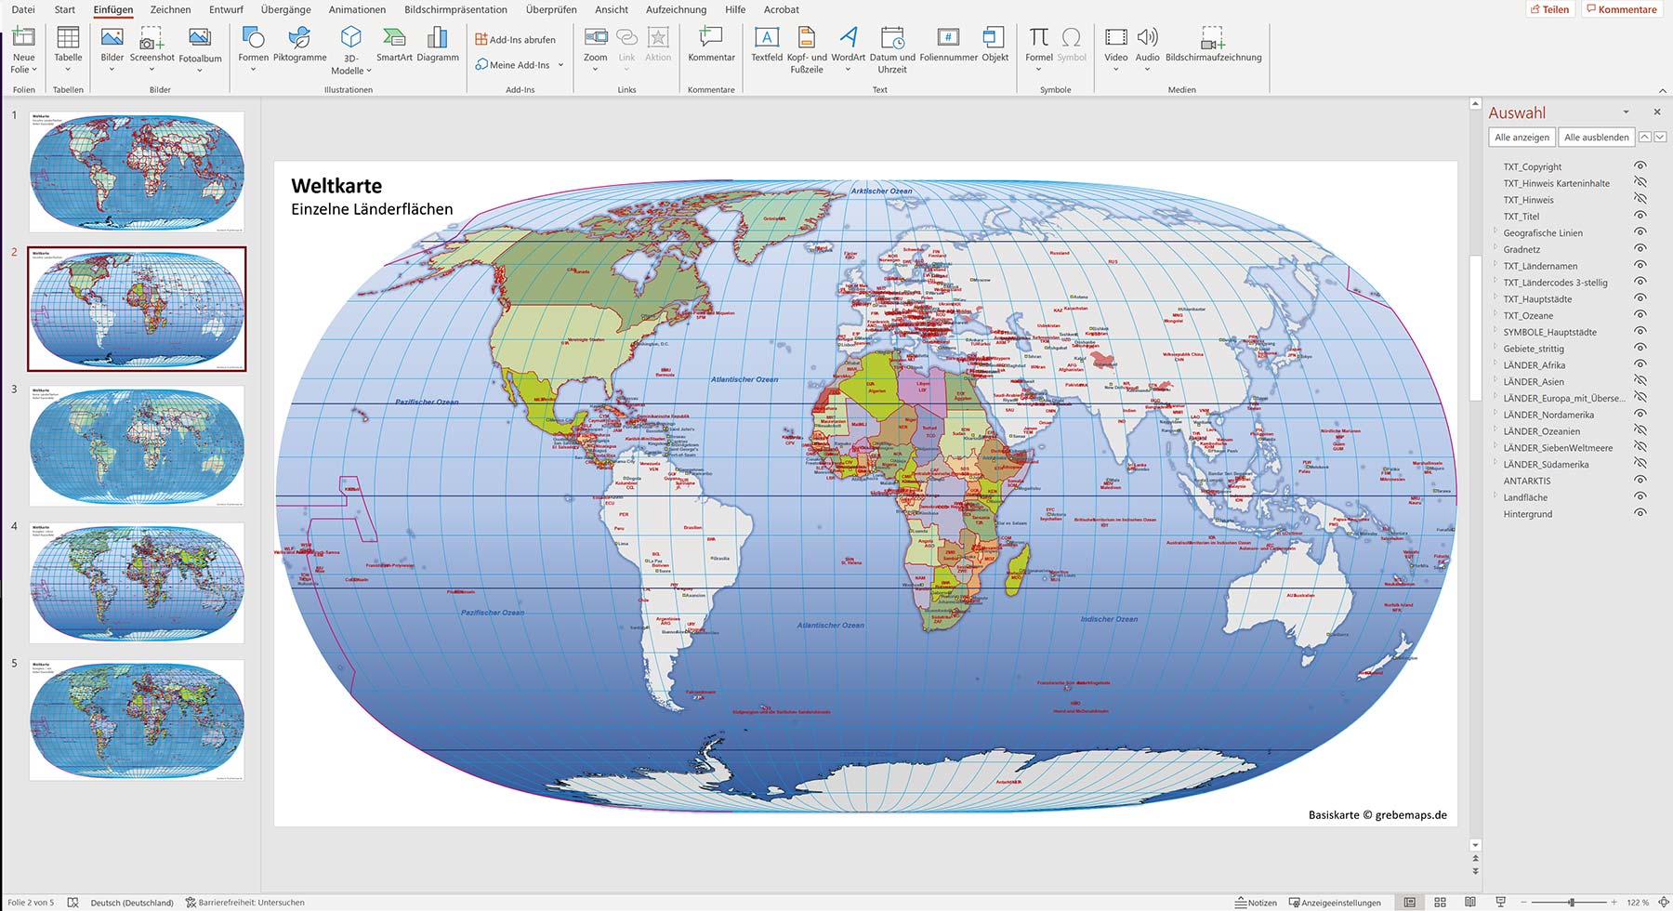Viewport: 1673px width, 911px height.
Task: Switch to the Animationen ribbon tab
Action: 357,9
